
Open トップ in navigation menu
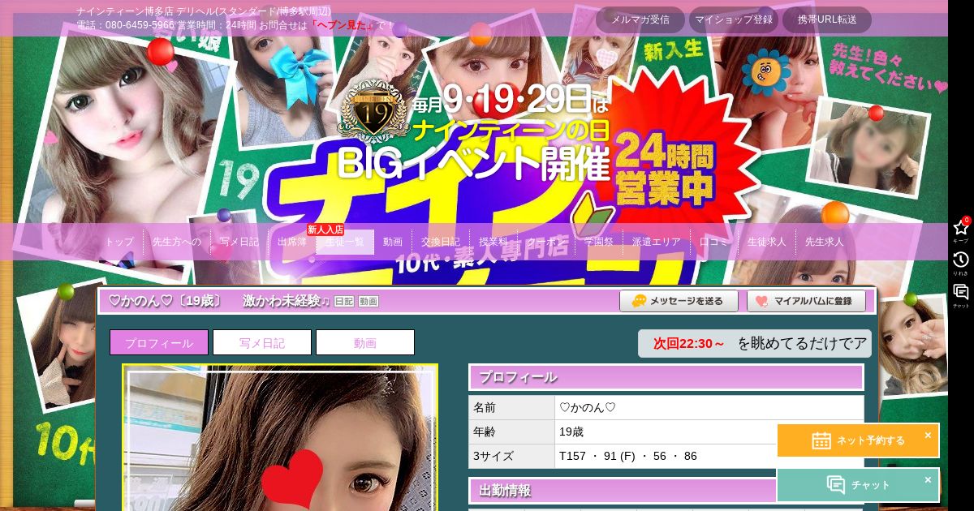(x=119, y=242)
